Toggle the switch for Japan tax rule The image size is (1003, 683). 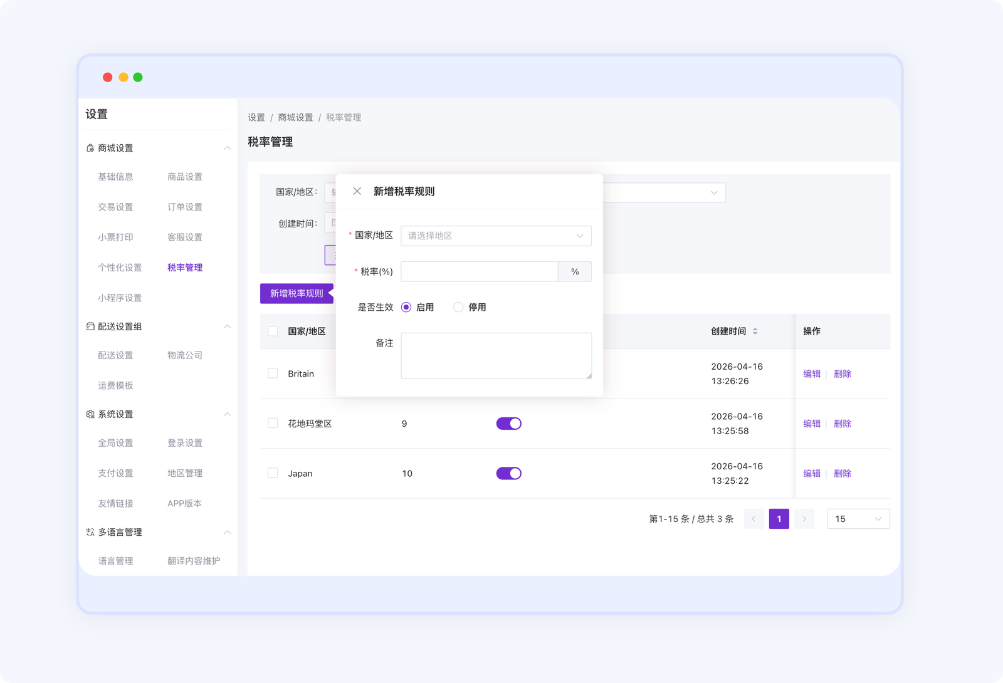(x=508, y=474)
